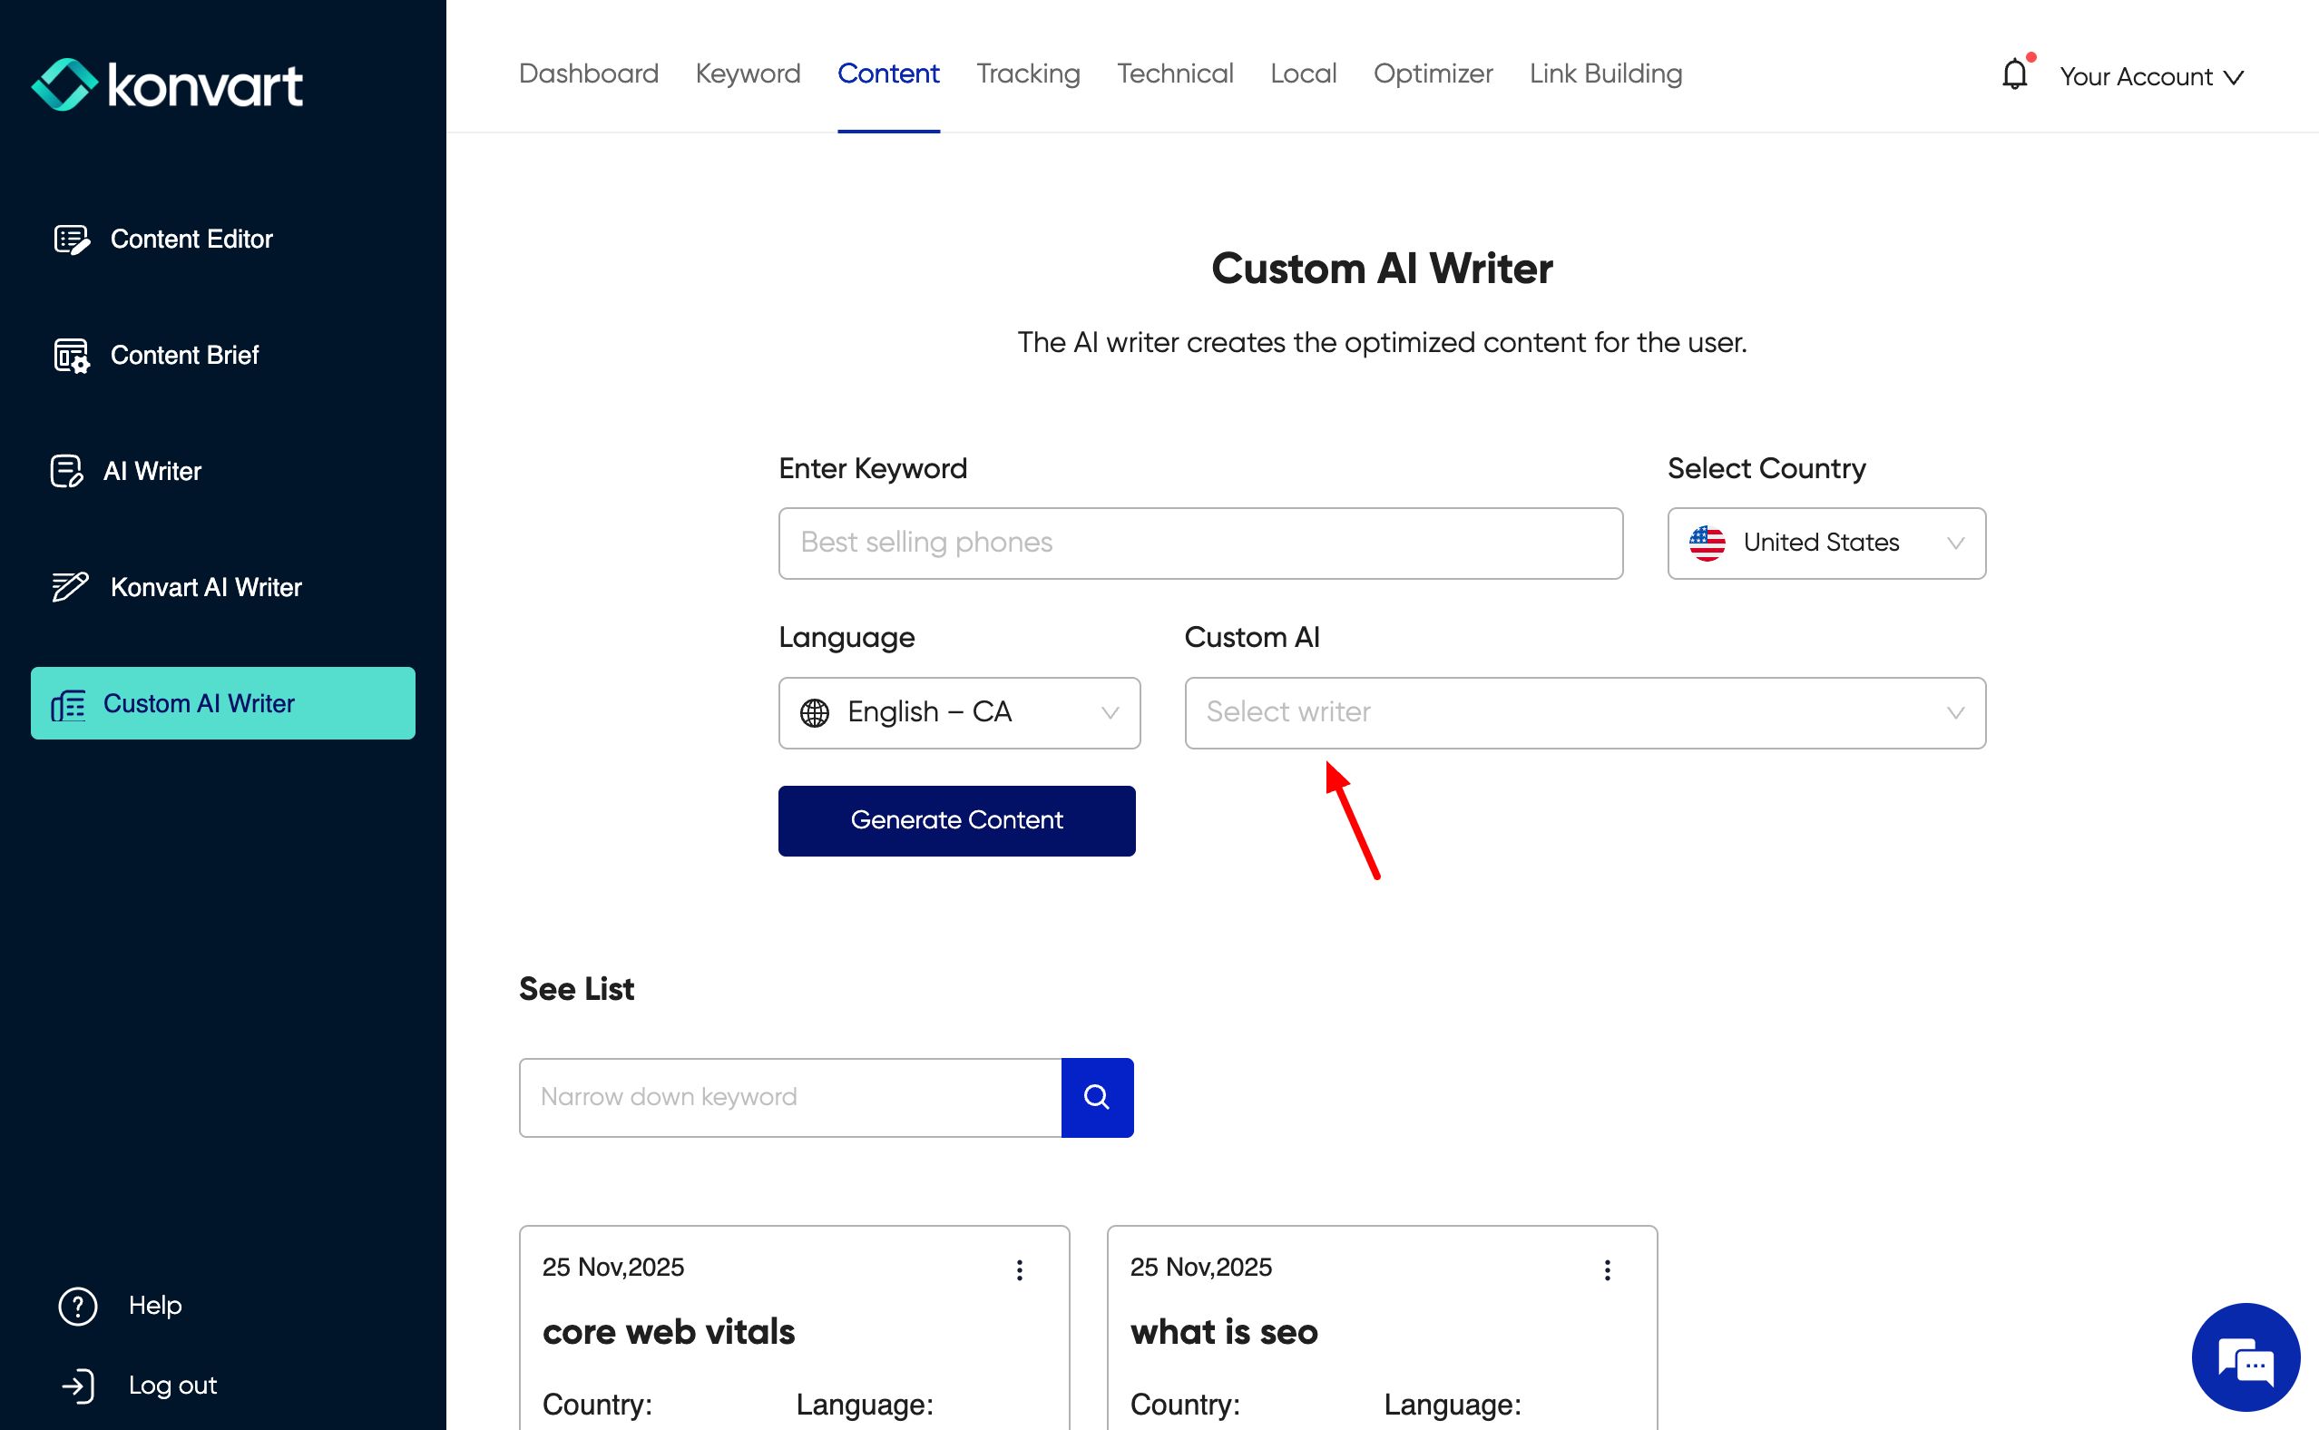Switch to the Keyword tab
The height and width of the screenshot is (1430, 2319).
[748, 73]
